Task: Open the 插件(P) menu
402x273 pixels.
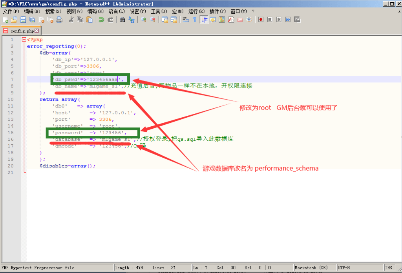Action: coord(217,11)
